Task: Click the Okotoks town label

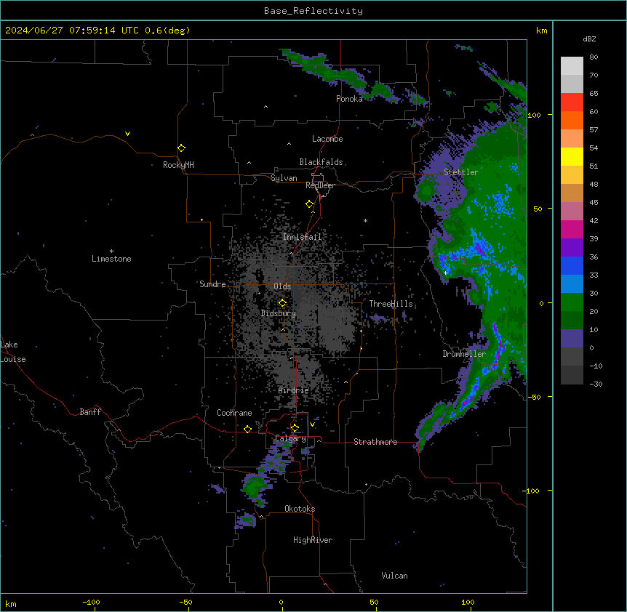Action: coord(300,509)
